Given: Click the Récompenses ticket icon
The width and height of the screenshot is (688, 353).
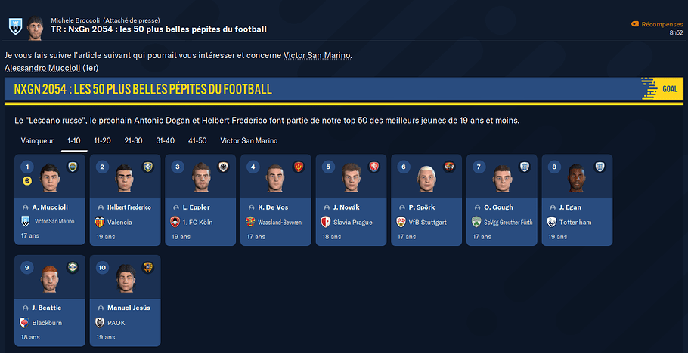Looking at the screenshot, I should tap(634, 24).
